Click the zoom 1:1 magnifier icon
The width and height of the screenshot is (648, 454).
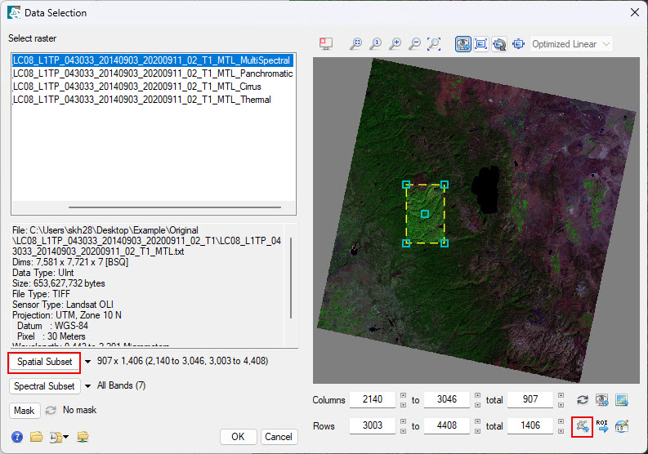pyautogui.click(x=375, y=43)
